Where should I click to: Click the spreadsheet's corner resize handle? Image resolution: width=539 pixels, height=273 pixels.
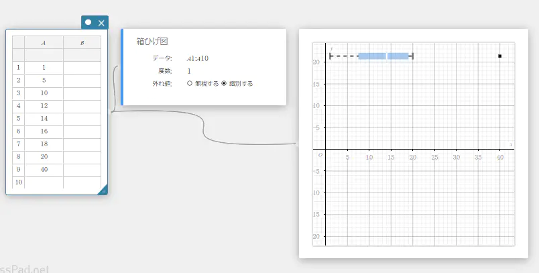(x=102, y=190)
